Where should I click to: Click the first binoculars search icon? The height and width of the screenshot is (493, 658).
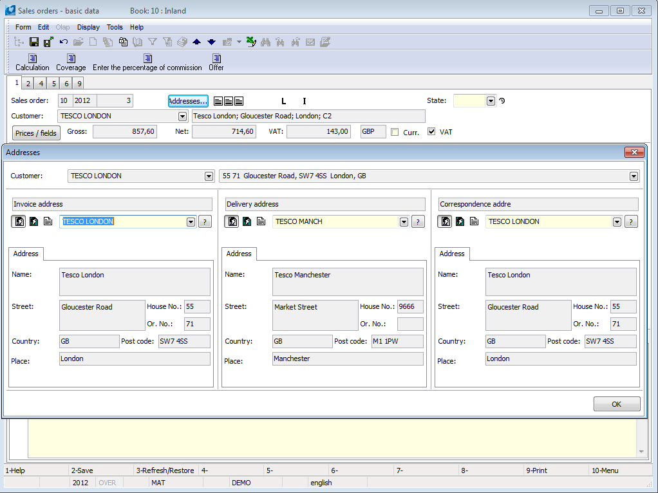click(x=266, y=42)
